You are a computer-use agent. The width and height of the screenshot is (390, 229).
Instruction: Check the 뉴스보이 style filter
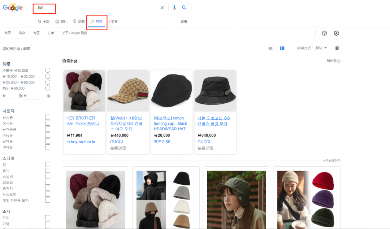click(48, 194)
